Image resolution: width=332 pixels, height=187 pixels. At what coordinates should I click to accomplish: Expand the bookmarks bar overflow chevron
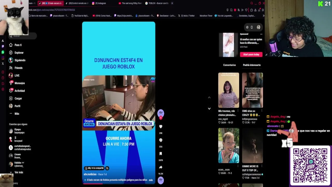click(264, 16)
